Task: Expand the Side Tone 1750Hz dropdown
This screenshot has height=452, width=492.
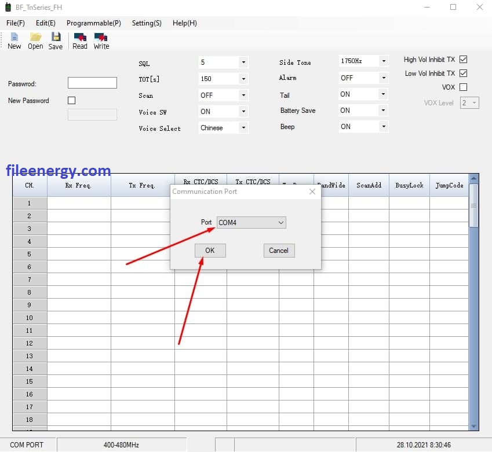Action: 384,61
